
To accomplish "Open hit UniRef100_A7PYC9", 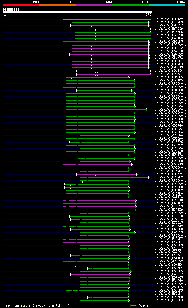I will (169, 22).
